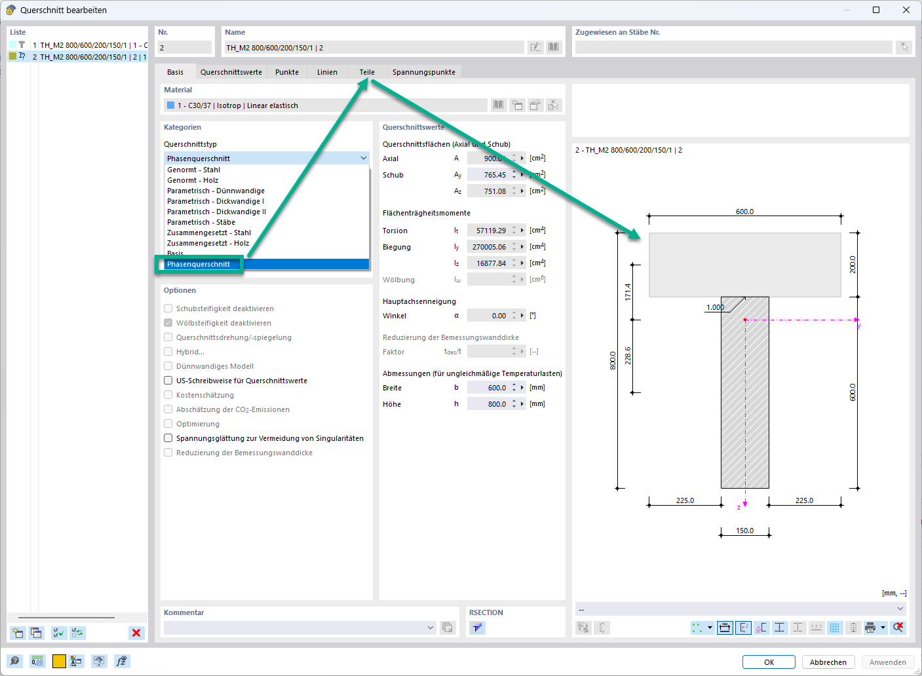This screenshot has height=676, width=922.
Task: Click the help question mark icon
Action: pyautogui.click(x=14, y=661)
